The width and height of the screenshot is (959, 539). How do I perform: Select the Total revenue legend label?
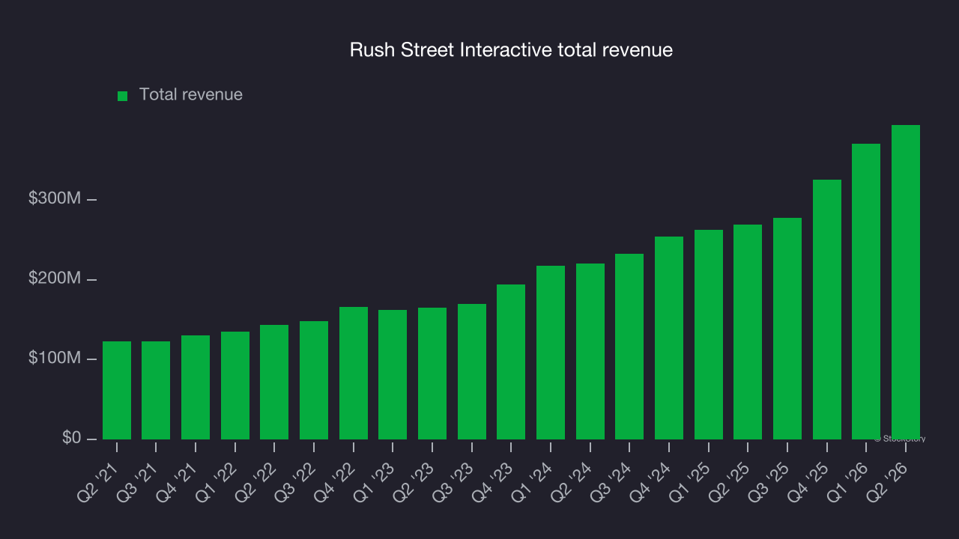click(191, 95)
